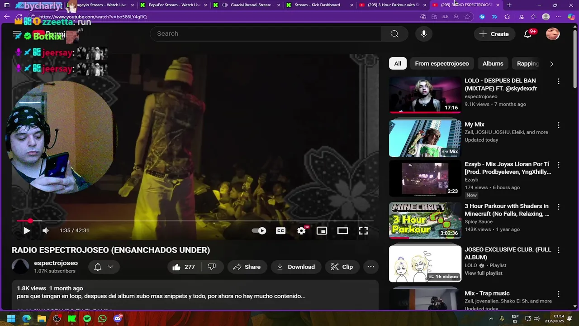Activate the miniplayer button

click(322, 230)
